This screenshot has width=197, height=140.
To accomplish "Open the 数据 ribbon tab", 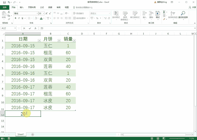I will point(50,7).
